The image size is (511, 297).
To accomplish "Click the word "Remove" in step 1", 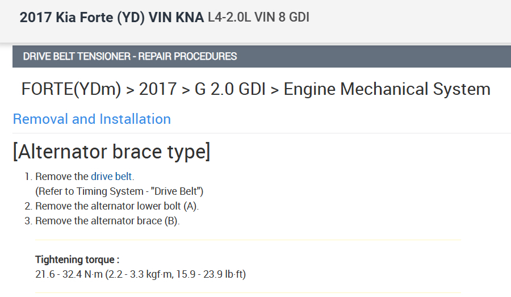I will (x=52, y=177).
